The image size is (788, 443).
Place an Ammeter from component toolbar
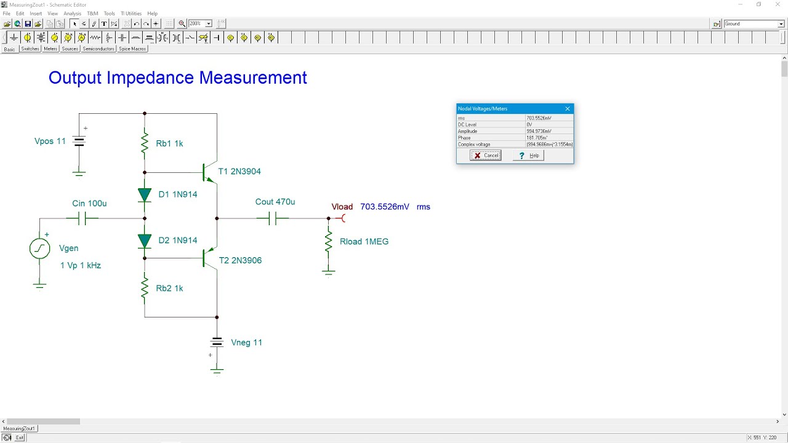81,38
